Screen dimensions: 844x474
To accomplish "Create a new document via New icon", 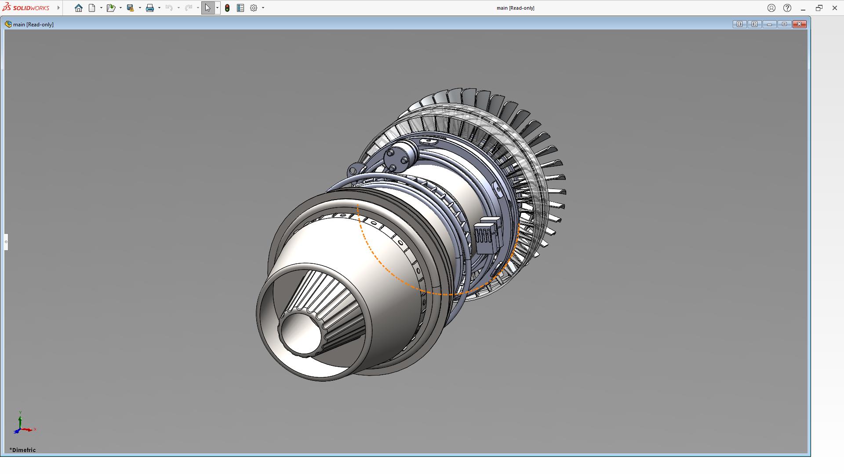I will [x=92, y=8].
